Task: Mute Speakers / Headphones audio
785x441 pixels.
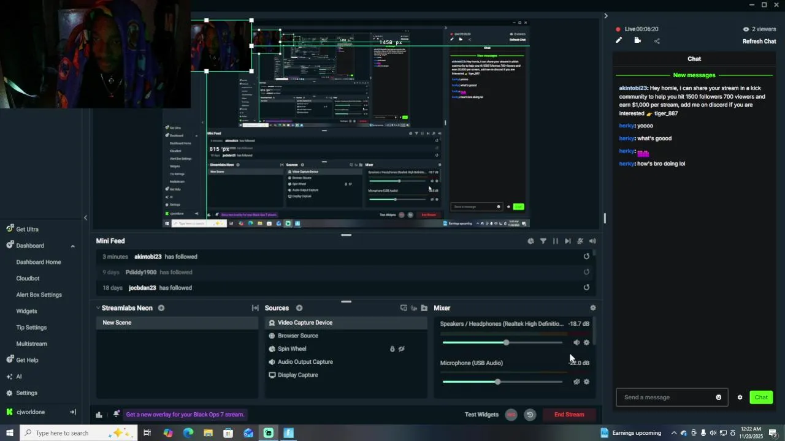Action: pyautogui.click(x=576, y=342)
